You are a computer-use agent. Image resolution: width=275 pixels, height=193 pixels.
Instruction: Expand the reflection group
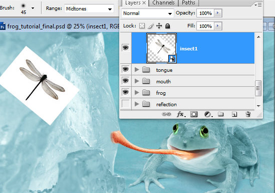tap(137, 104)
